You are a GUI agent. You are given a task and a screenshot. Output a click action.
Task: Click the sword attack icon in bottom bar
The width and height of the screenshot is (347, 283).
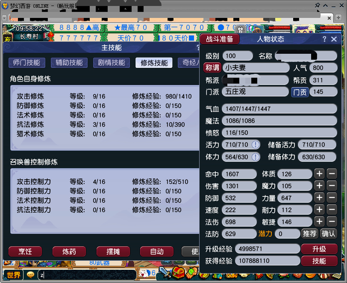[164, 273]
